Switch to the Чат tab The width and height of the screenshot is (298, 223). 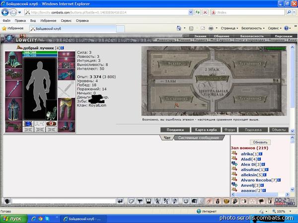(167, 138)
